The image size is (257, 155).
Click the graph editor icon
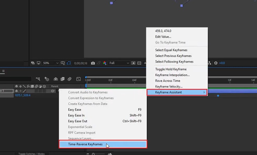[x=78, y=79]
